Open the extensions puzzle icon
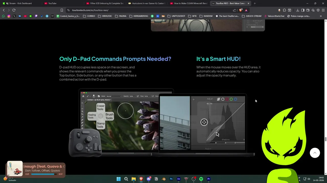 [284, 10]
